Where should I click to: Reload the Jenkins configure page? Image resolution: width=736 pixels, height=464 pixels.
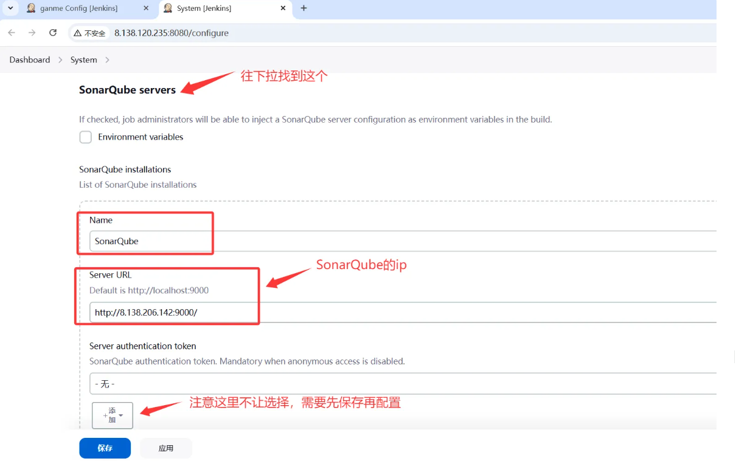(53, 33)
